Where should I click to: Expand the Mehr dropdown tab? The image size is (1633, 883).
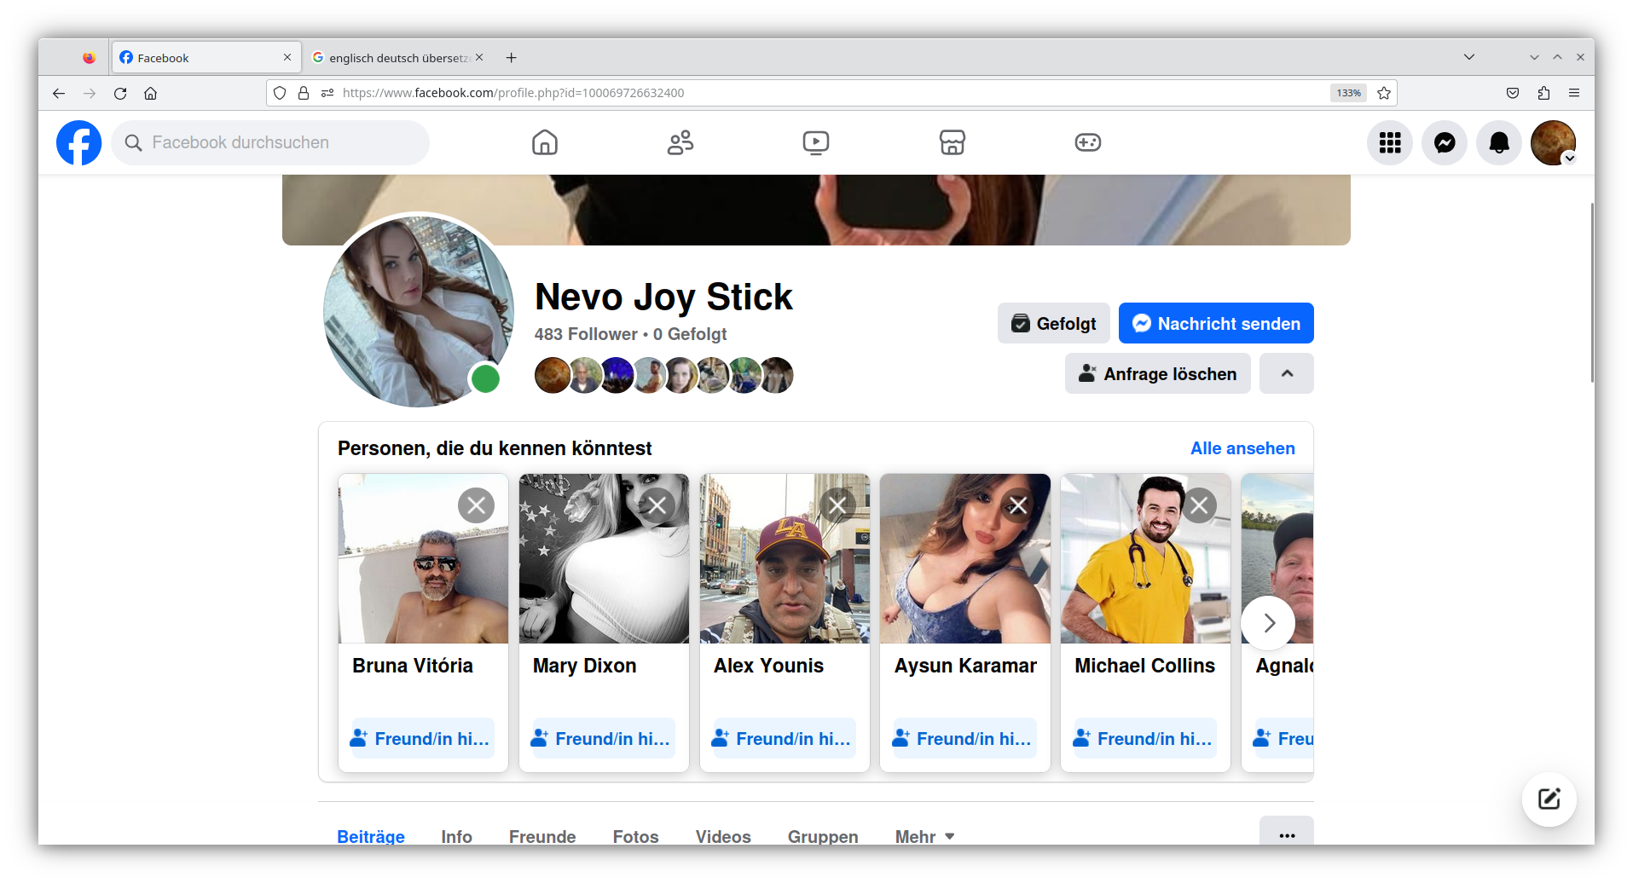pyautogui.click(x=924, y=836)
